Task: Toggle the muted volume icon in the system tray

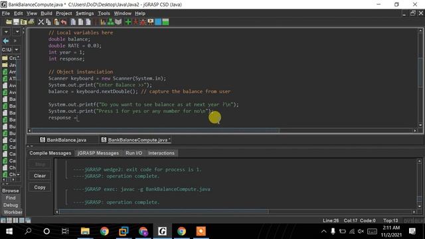Action: click(x=361, y=231)
